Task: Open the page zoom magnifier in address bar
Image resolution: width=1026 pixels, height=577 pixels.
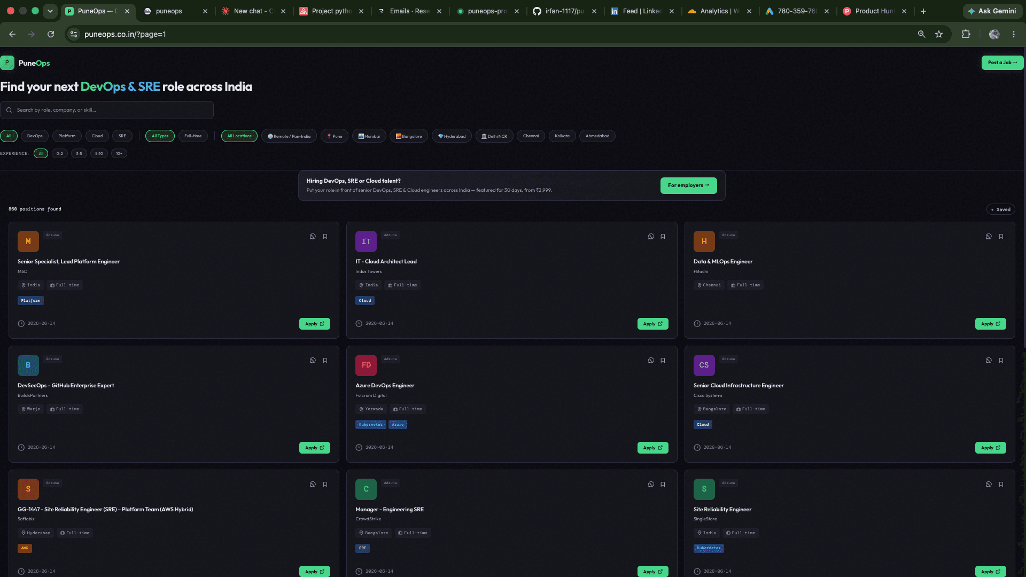Action: click(x=921, y=34)
